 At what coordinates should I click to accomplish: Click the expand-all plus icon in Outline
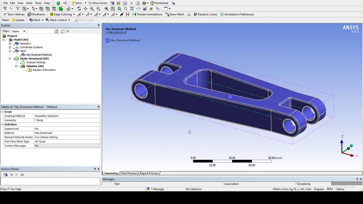(68, 31)
